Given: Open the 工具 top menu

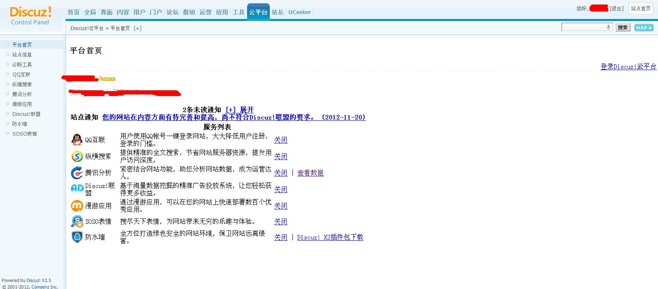Looking at the screenshot, I should tap(239, 12).
